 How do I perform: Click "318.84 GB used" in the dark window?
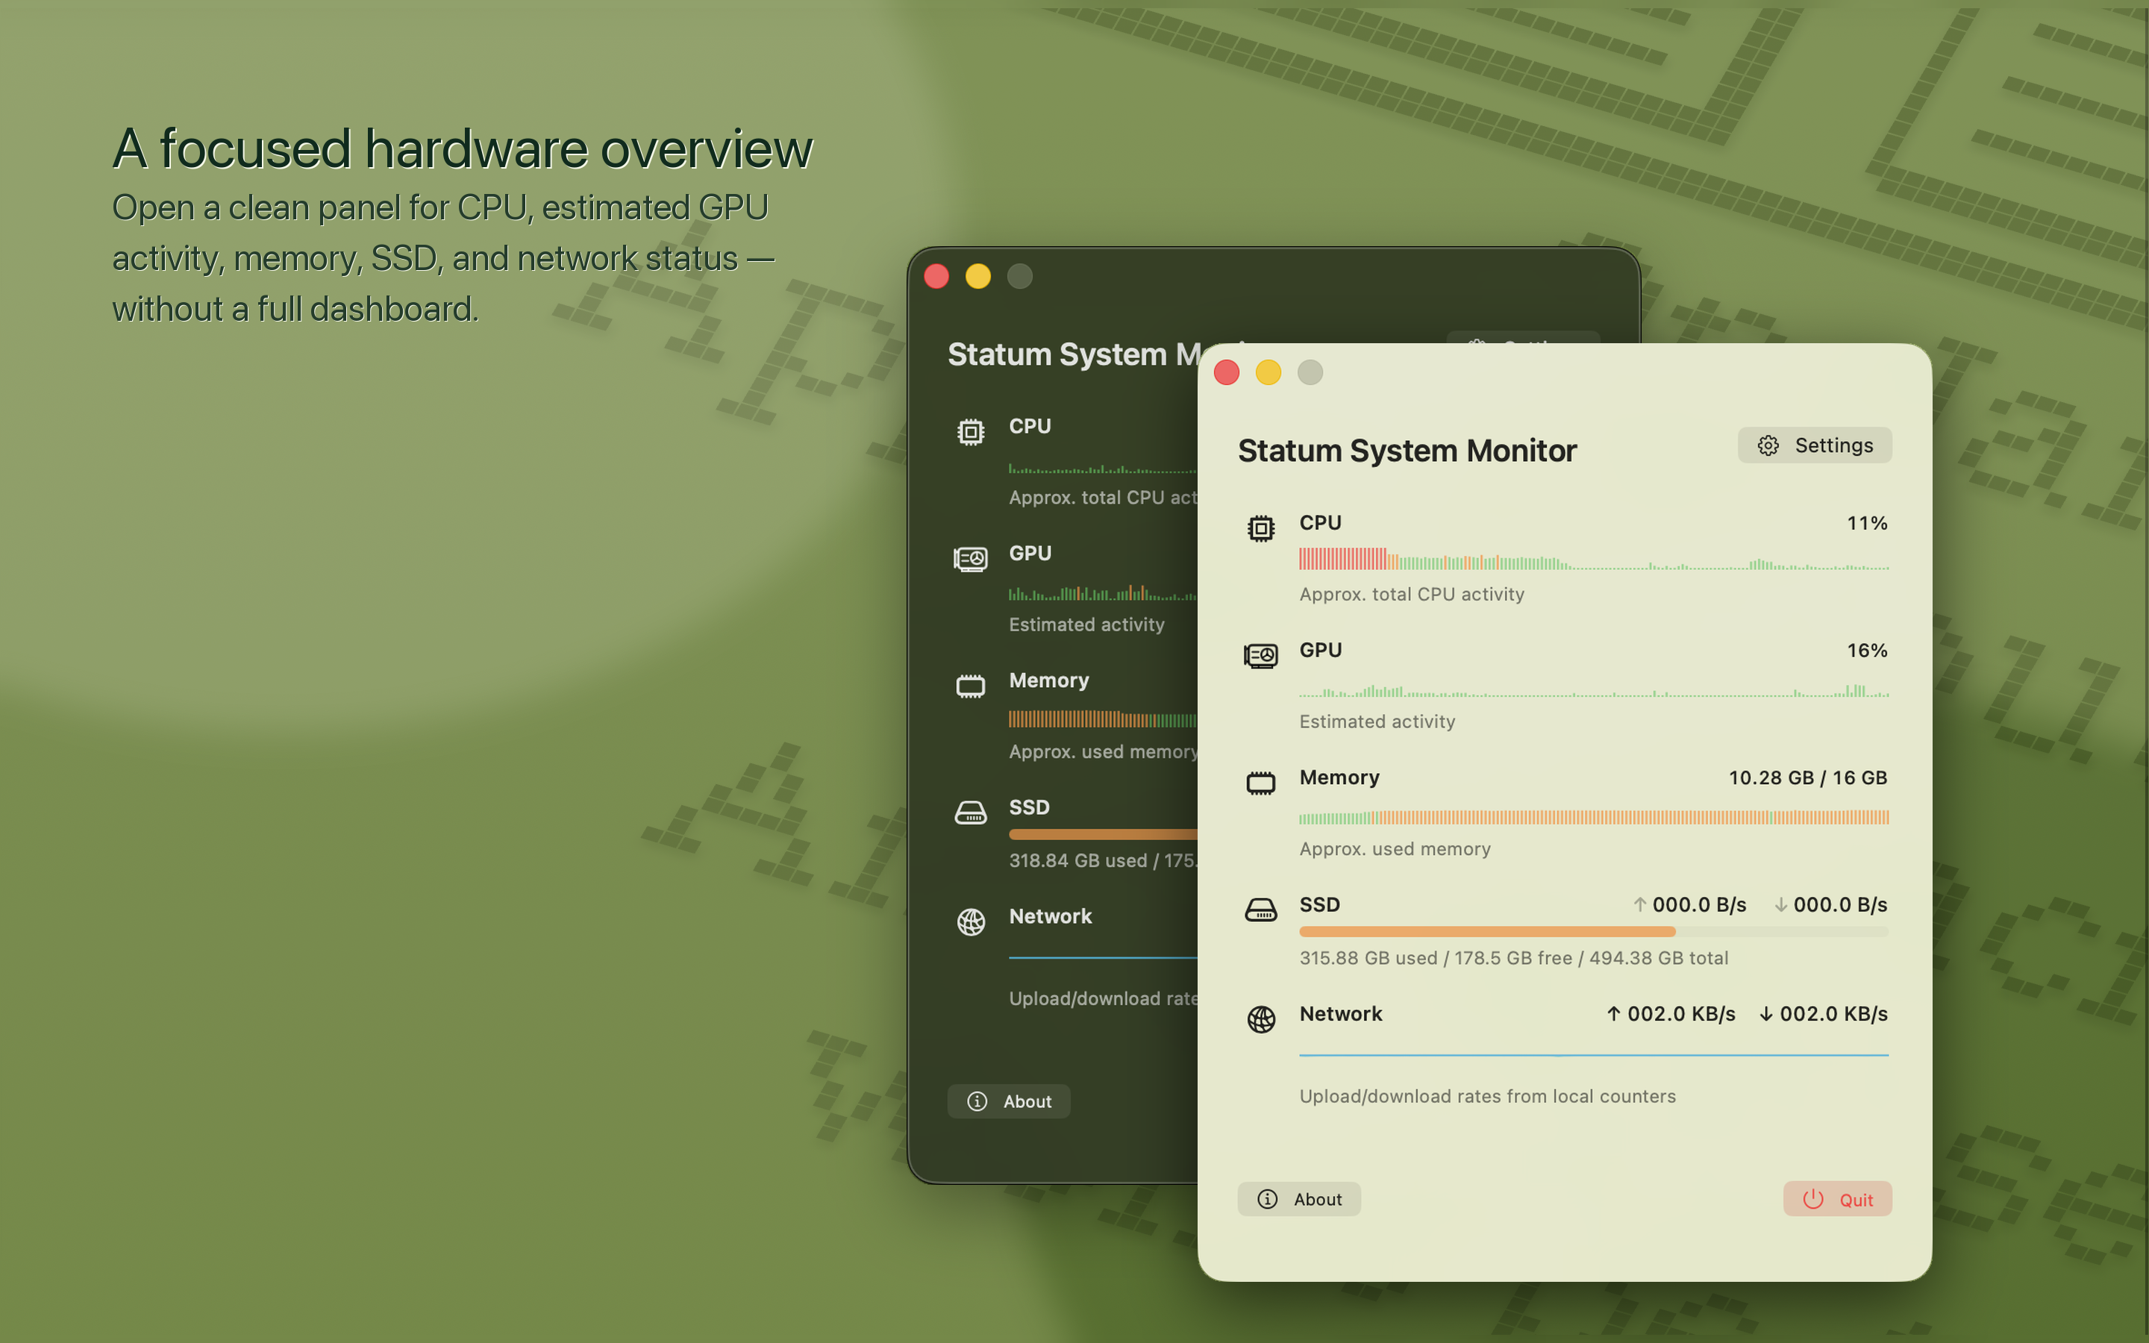tap(1077, 861)
